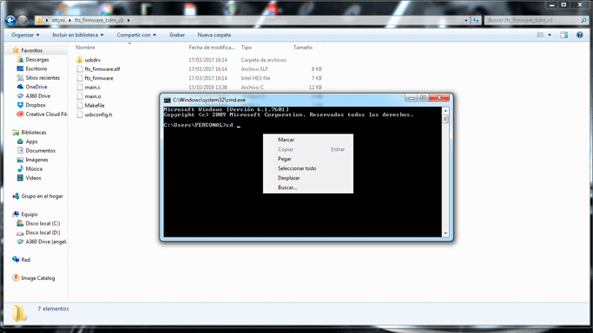The image size is (593, 333).
Task: Open recent pages dropdown beside forward arrow
Action: 31,21
